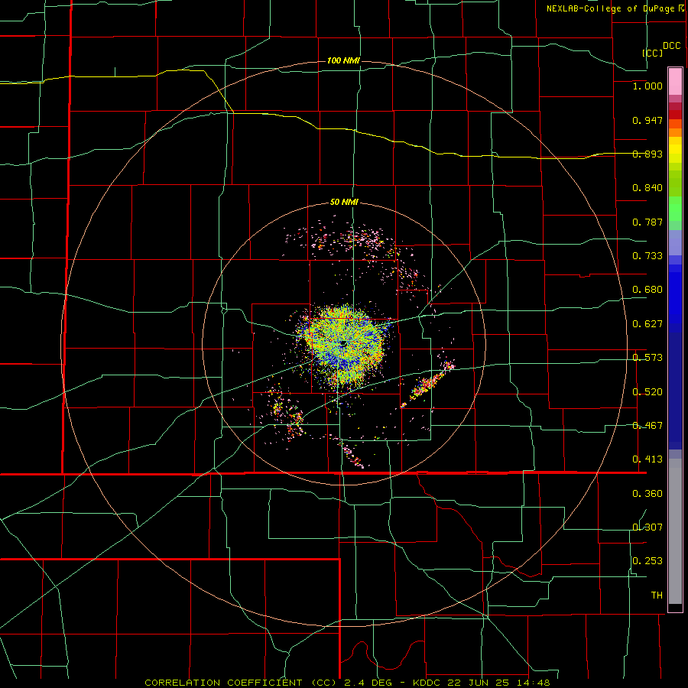
Task: Select the 0.467 scale label
Action: [647, 426]
